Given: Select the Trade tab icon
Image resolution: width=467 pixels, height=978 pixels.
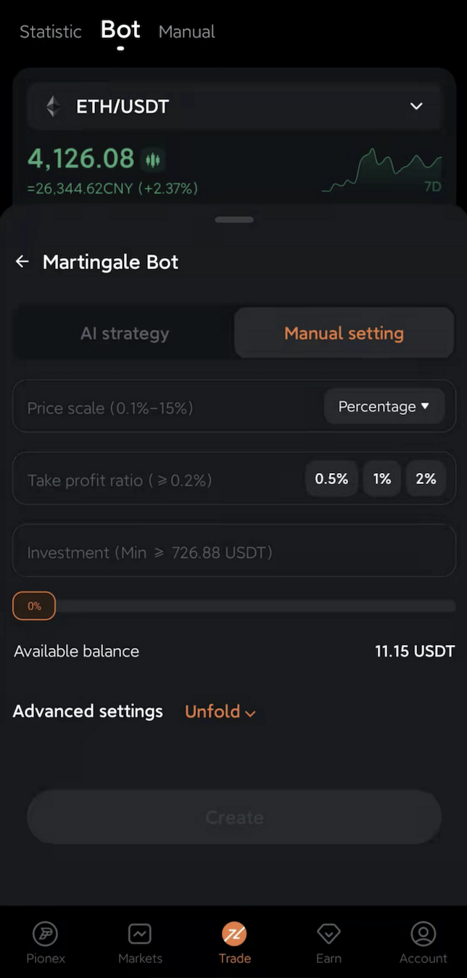Looking at the screenshot, I should pyautogui.click(x=234, y=934).
